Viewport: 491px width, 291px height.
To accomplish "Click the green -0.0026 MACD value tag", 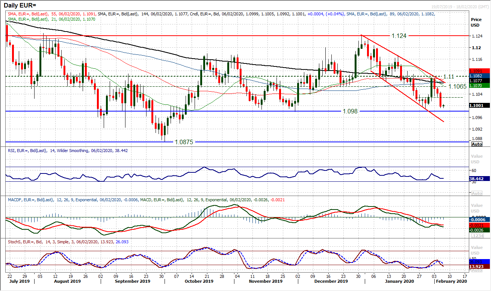I will tap(479, 230).
